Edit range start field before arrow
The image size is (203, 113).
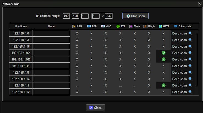pyautogui.click(x=96, y=16)
